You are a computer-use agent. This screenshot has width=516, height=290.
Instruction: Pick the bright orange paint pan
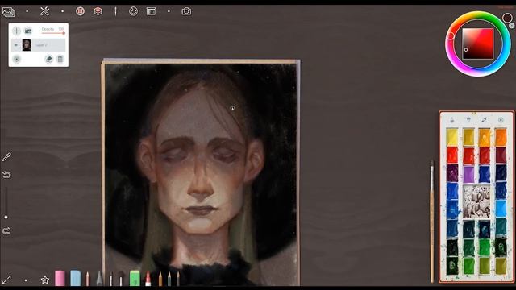point(501,137)
